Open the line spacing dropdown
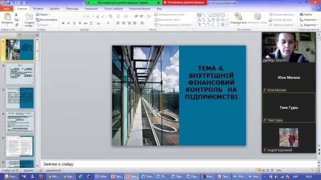 coord(149,16)
